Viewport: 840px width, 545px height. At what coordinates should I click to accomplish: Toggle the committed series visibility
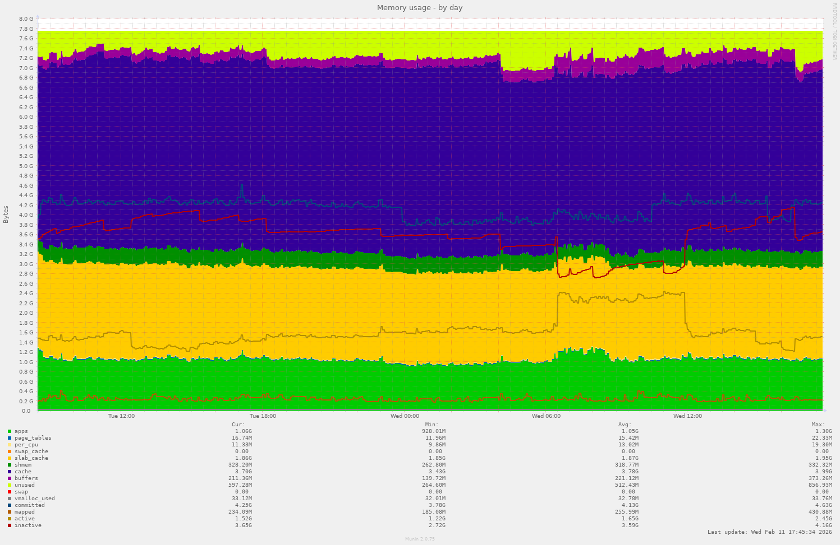point(29,505)
